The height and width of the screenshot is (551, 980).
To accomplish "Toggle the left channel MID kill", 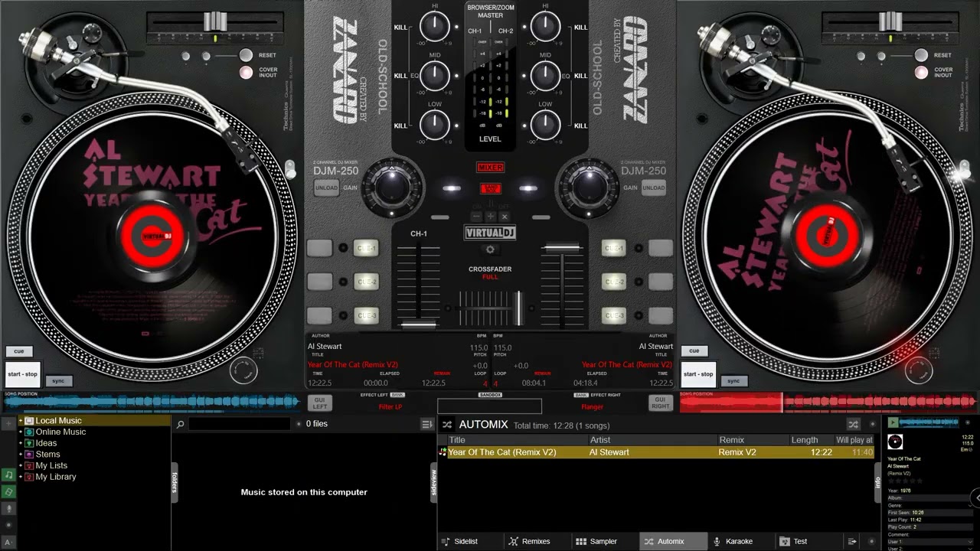I will [400, 77].
